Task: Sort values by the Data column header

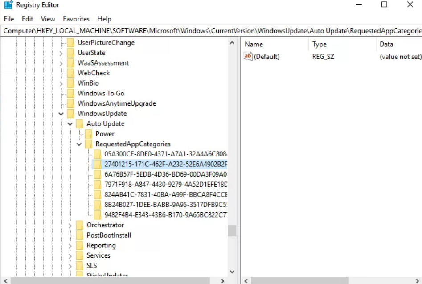Action: 399,44
